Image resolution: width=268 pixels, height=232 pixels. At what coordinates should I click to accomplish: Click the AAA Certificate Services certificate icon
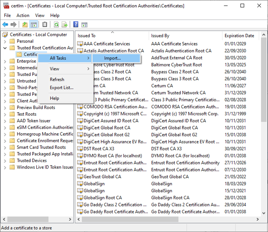pos(80,44)
